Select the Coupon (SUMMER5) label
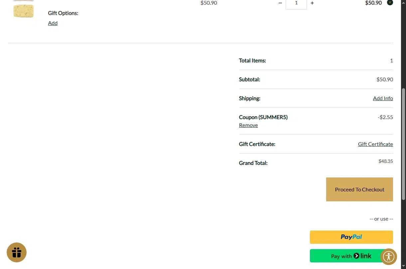 tap(263, 117)
